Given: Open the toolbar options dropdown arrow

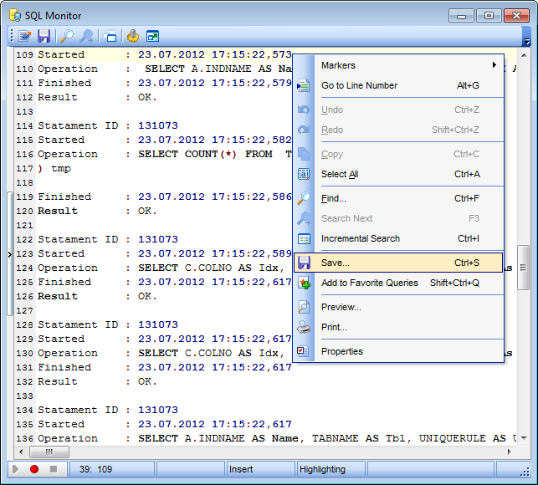Looking at the screenshot, I should coord(526,40).
